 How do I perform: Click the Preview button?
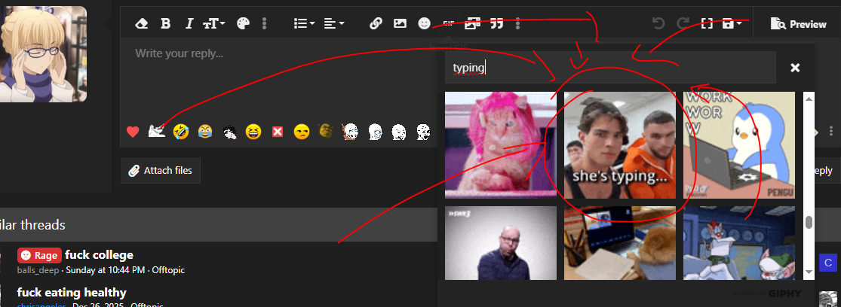click(799, 24)
